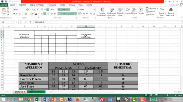Toggle center horizontal alignment
This screenshot has width=183, height=102.
coord(45,14)
